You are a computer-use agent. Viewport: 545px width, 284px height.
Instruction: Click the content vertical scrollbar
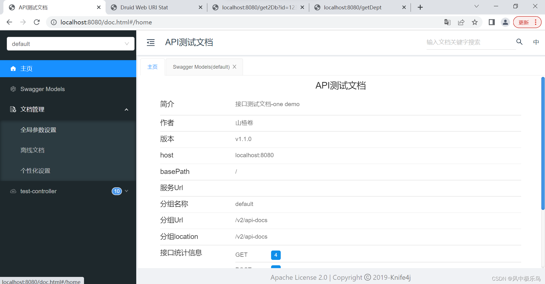coord(543,143)
